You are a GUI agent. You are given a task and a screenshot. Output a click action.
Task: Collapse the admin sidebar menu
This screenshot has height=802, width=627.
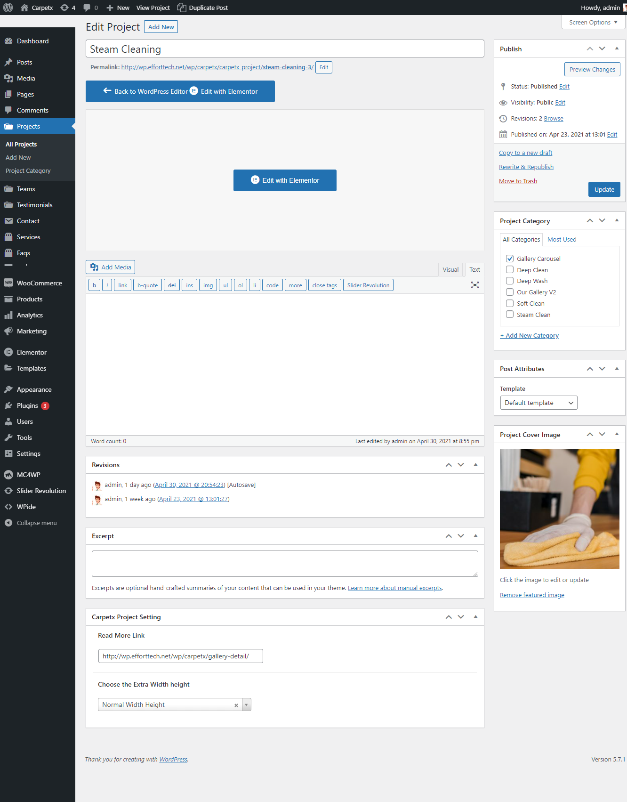(x=36, y=523)
